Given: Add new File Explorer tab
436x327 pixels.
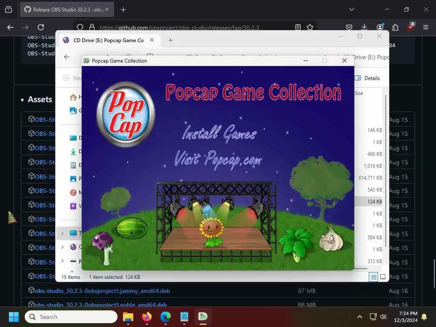Looking at the screenshot, I should point(170,40).
